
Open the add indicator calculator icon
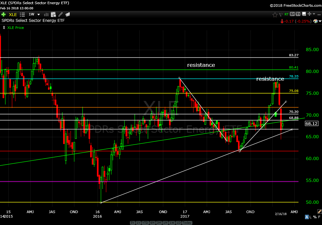pos(53,14)
